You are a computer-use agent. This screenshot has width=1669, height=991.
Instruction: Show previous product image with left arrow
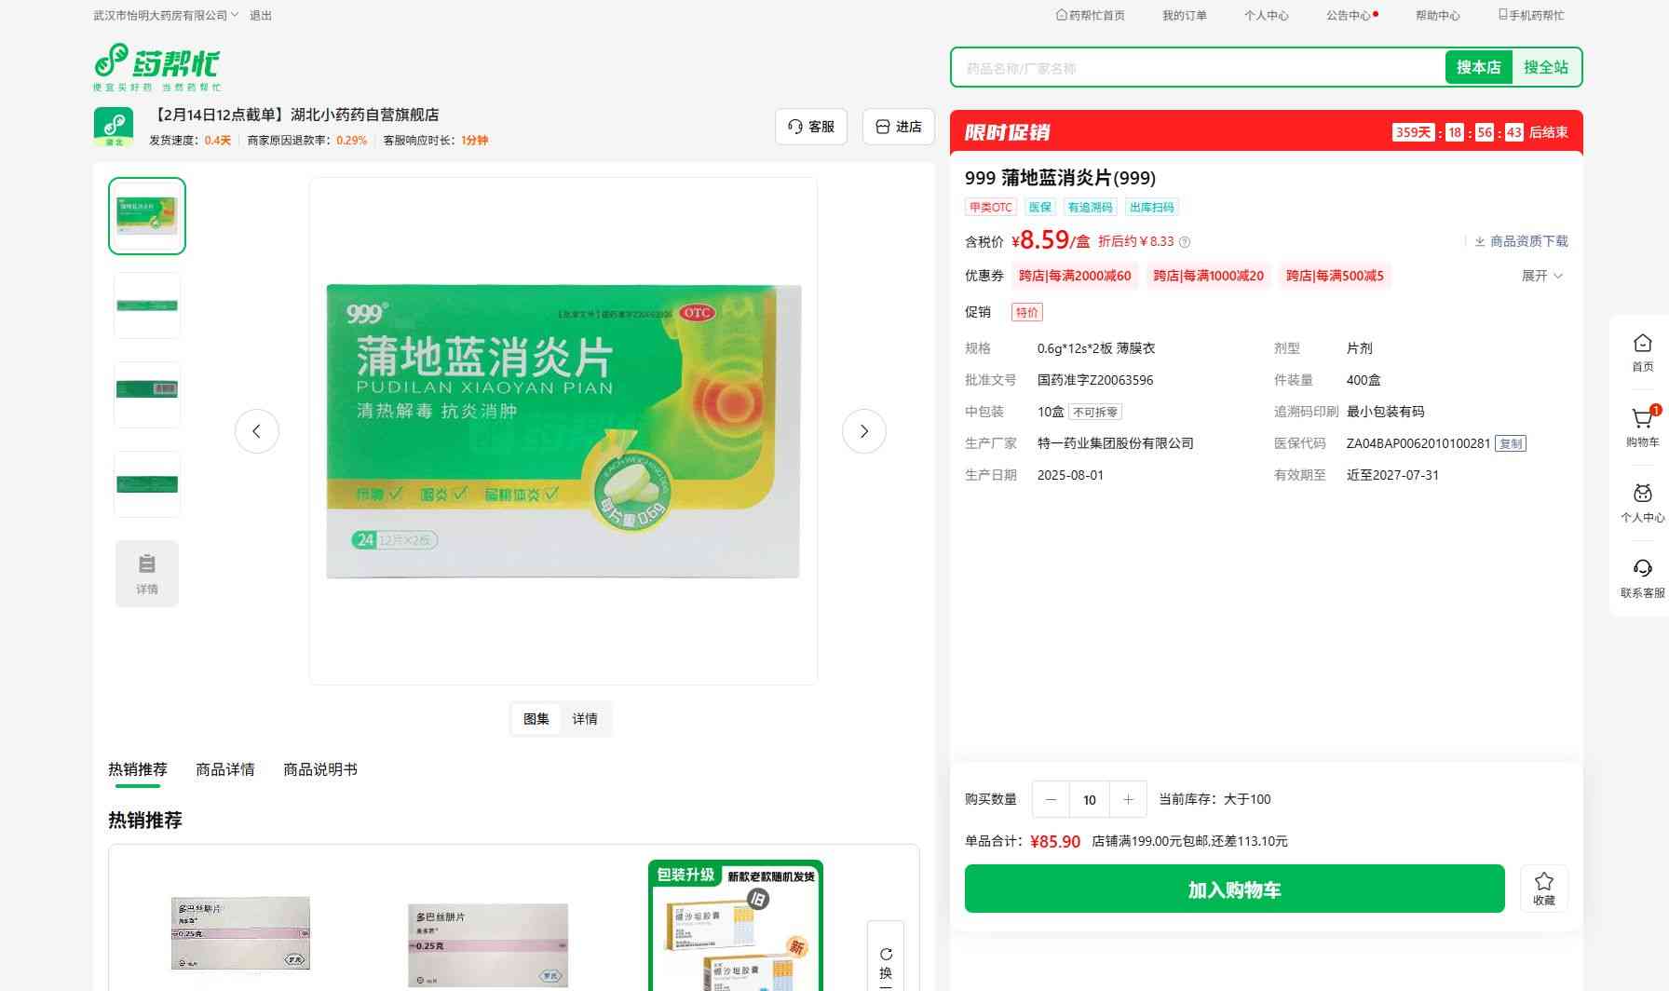pyautogui.click(x=257, y=431)
